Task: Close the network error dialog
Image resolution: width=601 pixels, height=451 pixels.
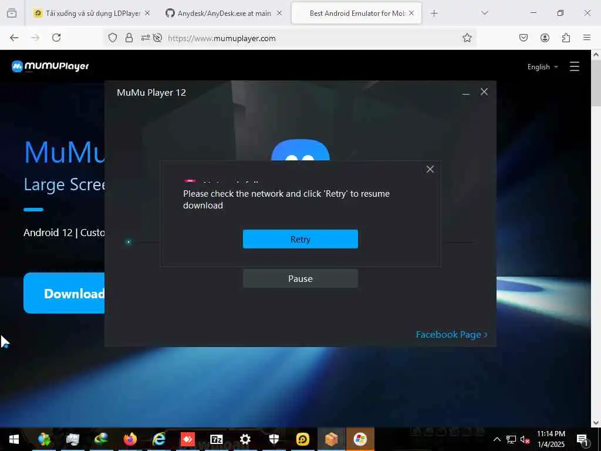Action: [430, 169]
